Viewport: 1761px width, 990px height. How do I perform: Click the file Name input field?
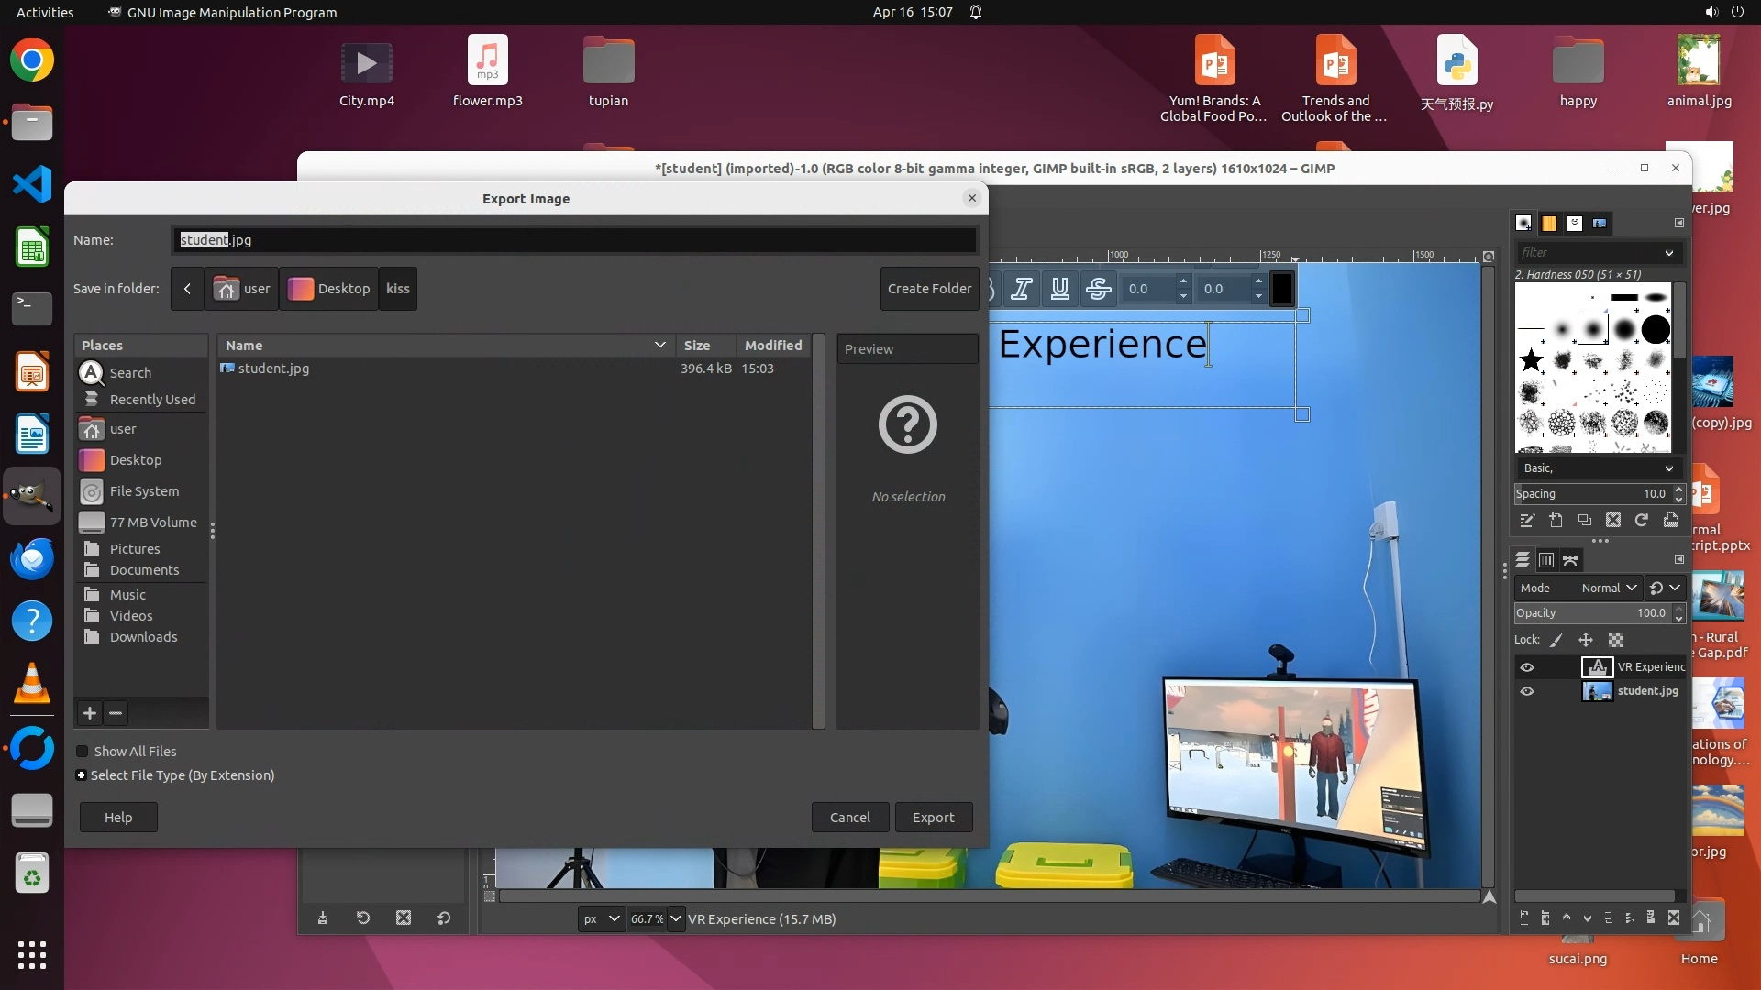pos(574,240)
